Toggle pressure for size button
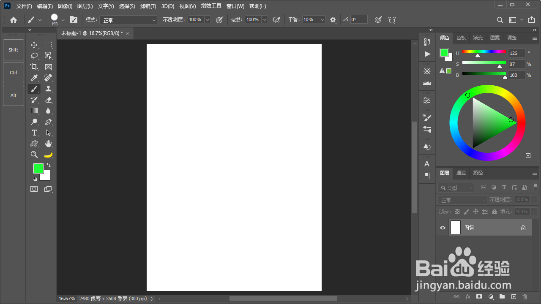The height and width of the screenshot is (304, 541). 378,19
